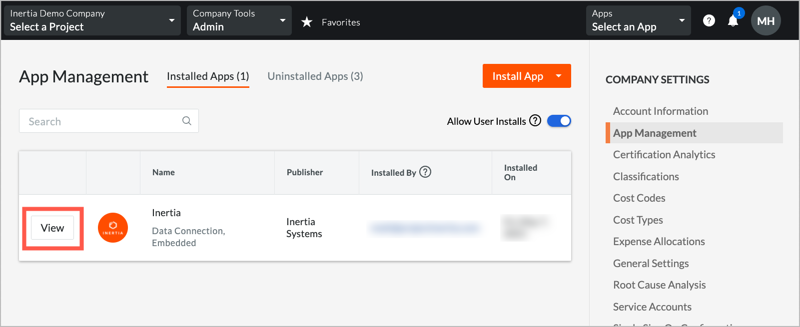
Task: Expand the Select an App dropdown
Action: [x=639, y=20]
